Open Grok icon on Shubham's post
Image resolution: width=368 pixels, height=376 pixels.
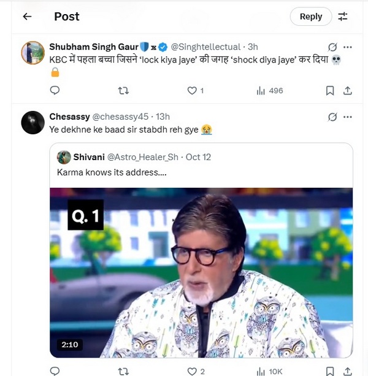[x=332, y=47]
